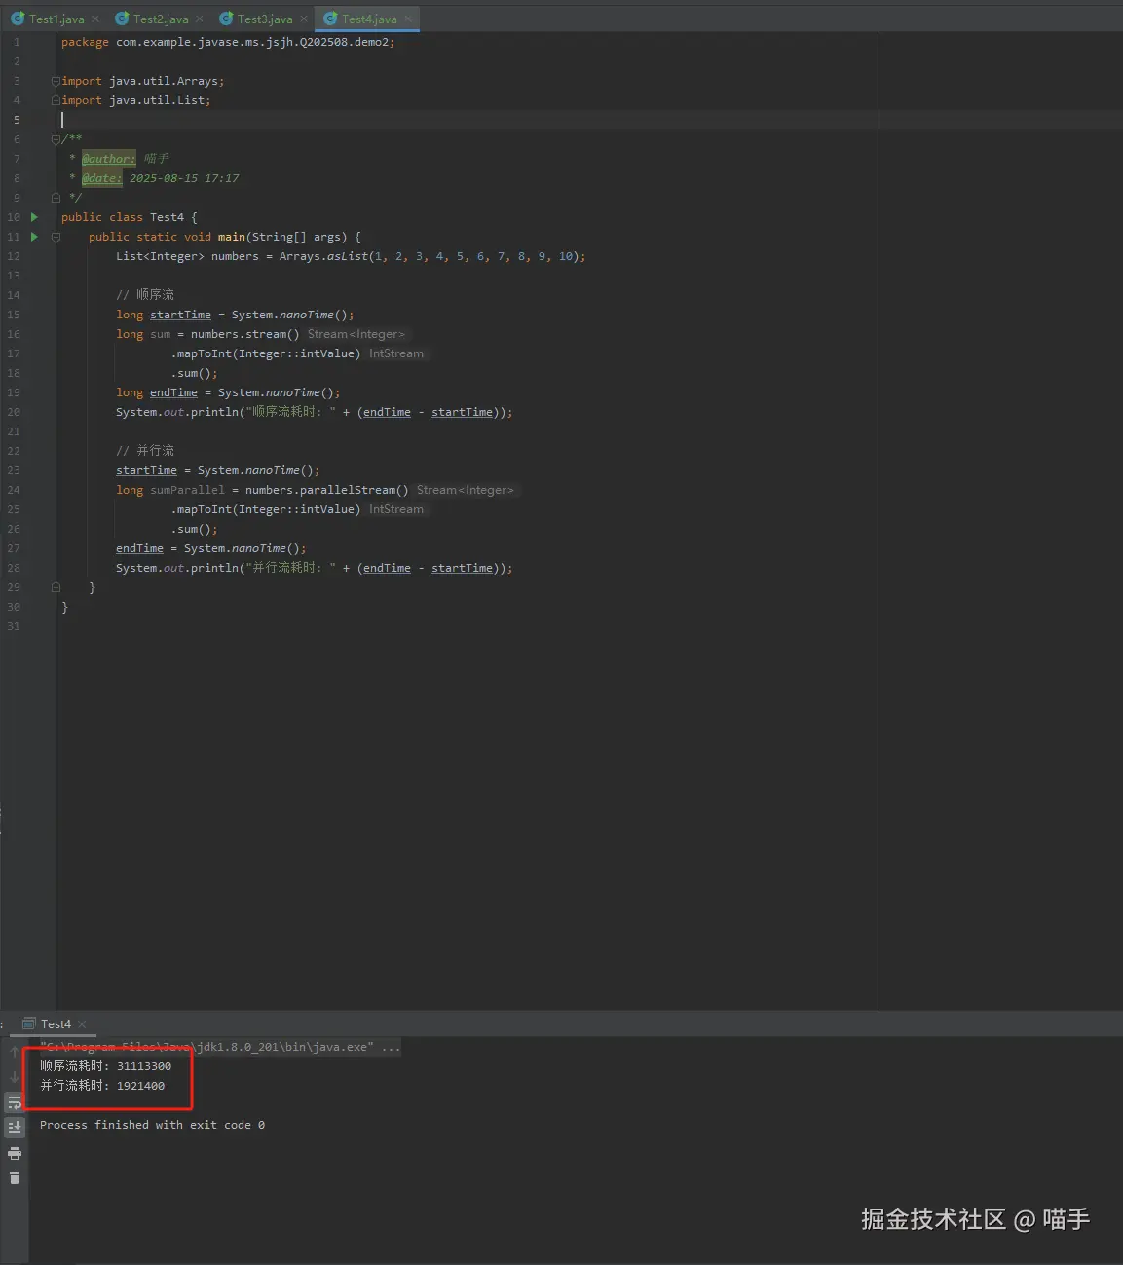Click the '// 顺序流' comment
The image size is (1123, 1265).
pyautogui.click(x=145, y=295)
